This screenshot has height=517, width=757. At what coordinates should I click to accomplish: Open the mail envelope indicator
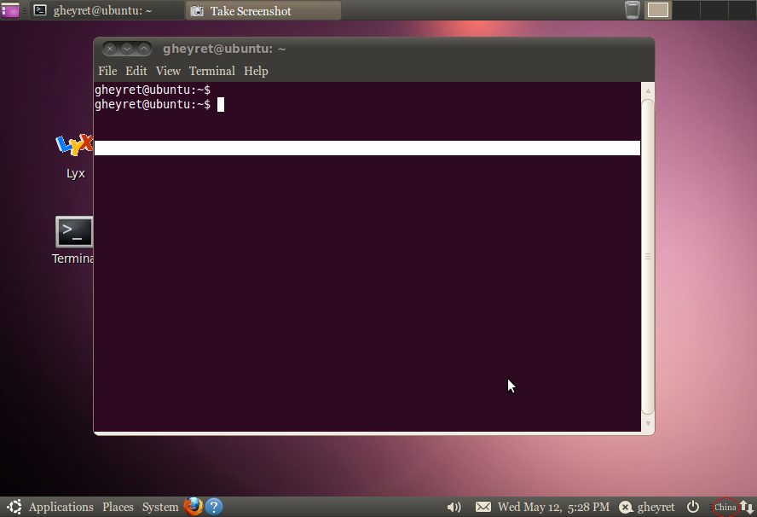point(483,507)
